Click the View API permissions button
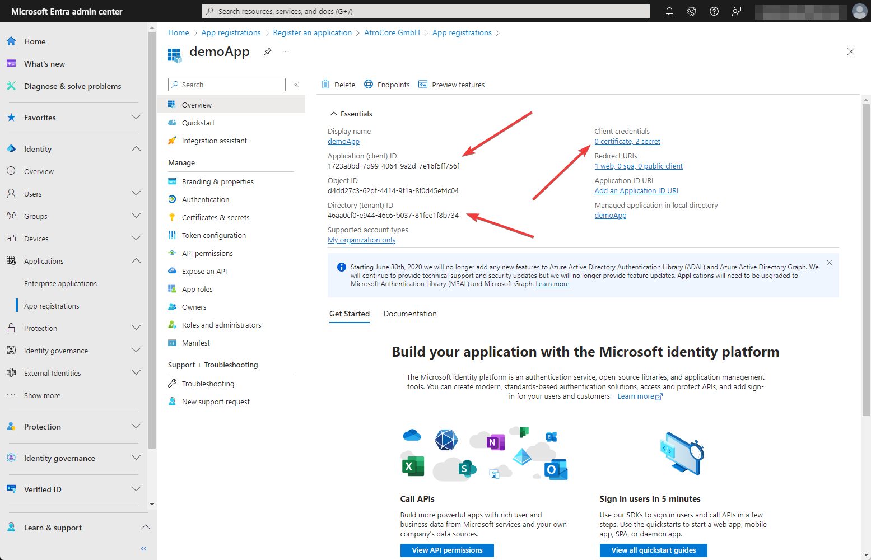 tap(447, 550)
